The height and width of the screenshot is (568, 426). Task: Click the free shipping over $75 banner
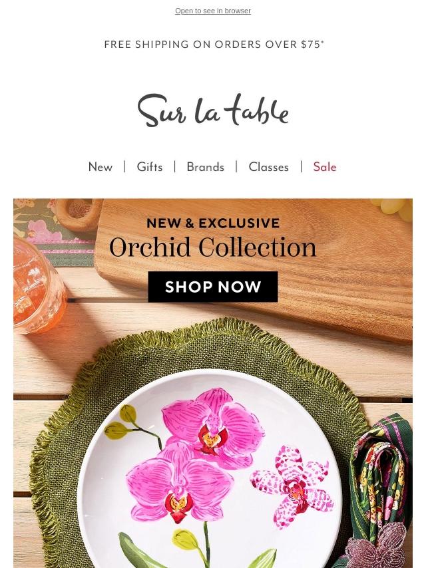point(214,44)
